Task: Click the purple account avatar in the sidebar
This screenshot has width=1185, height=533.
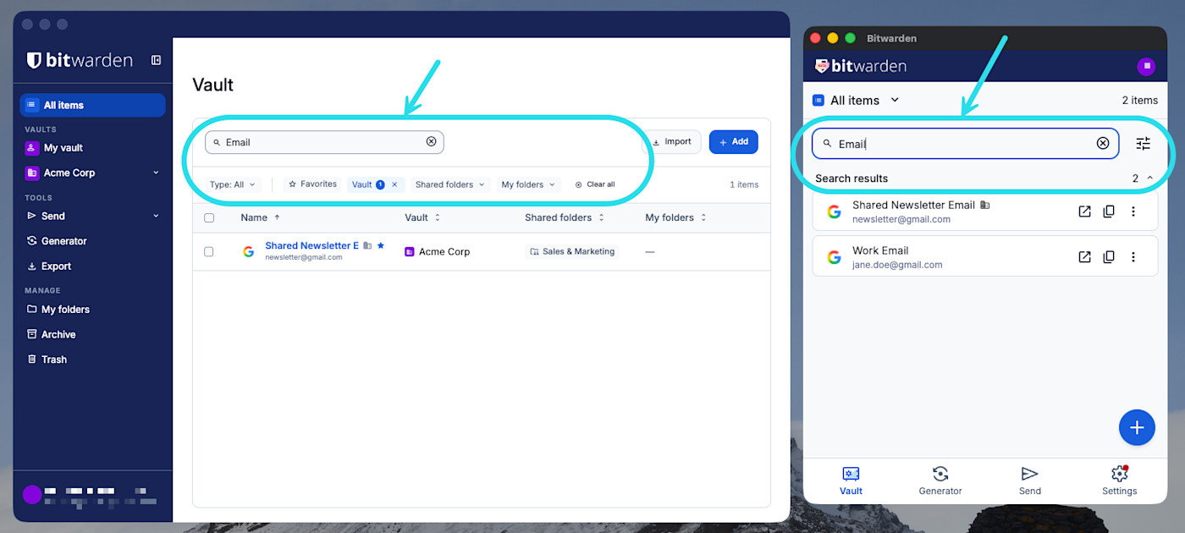Action: click(x=32, y=495)
